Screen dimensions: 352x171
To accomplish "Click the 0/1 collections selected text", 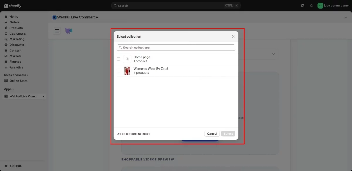I will point(133,134).
